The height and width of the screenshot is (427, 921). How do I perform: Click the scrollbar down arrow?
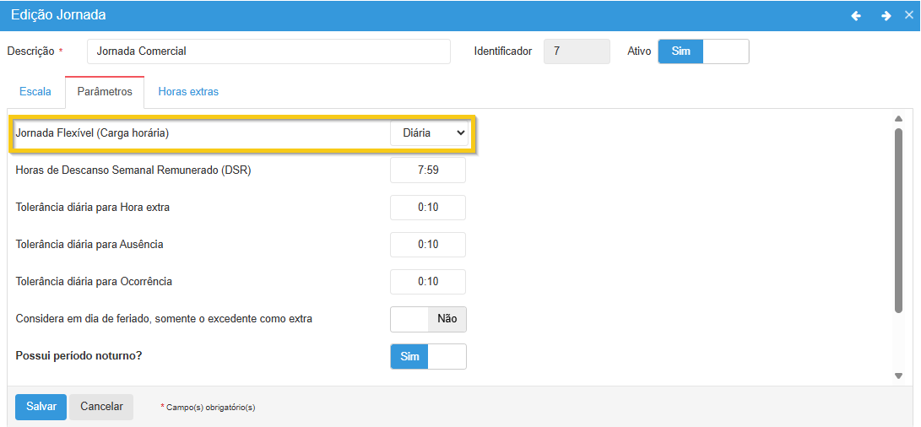[898, 376]
